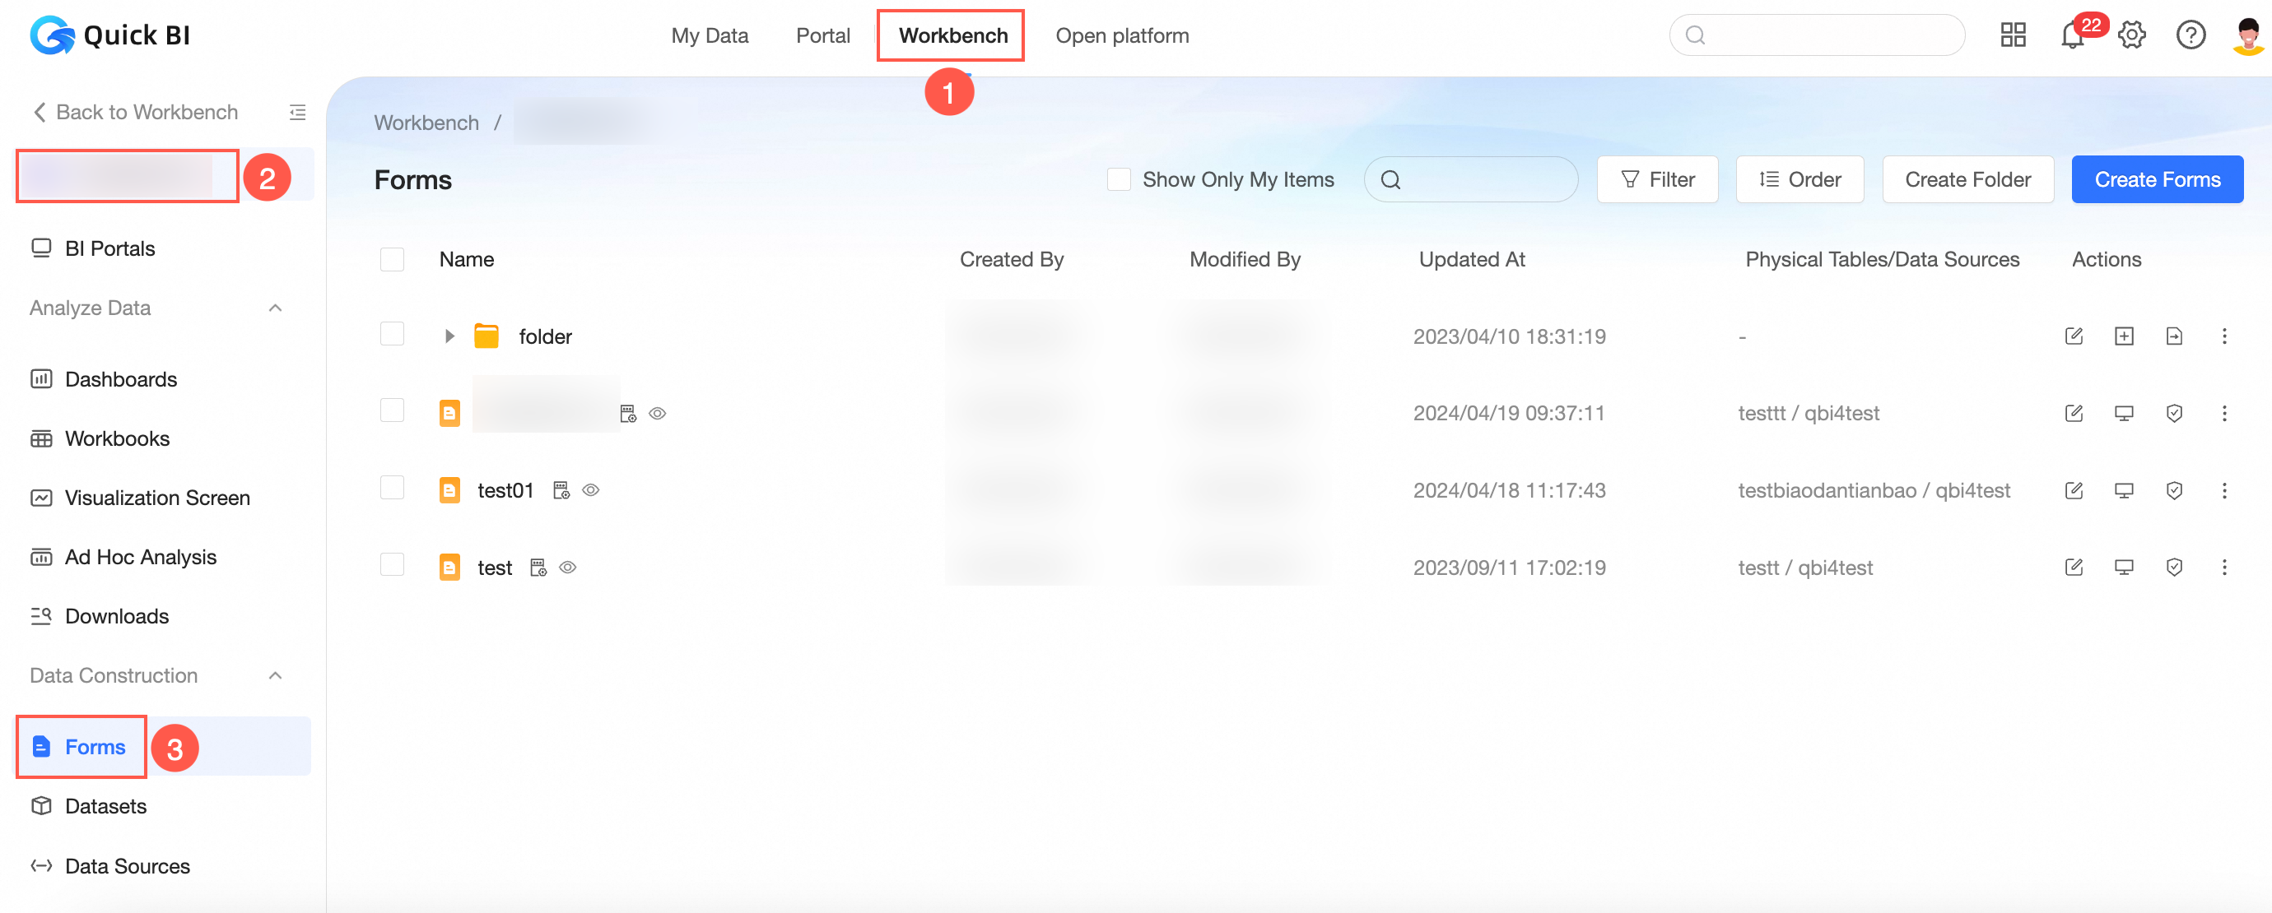Toggle the select-all header checkbox
This screenshot has width=2272, height=913.
click(392, 259)
